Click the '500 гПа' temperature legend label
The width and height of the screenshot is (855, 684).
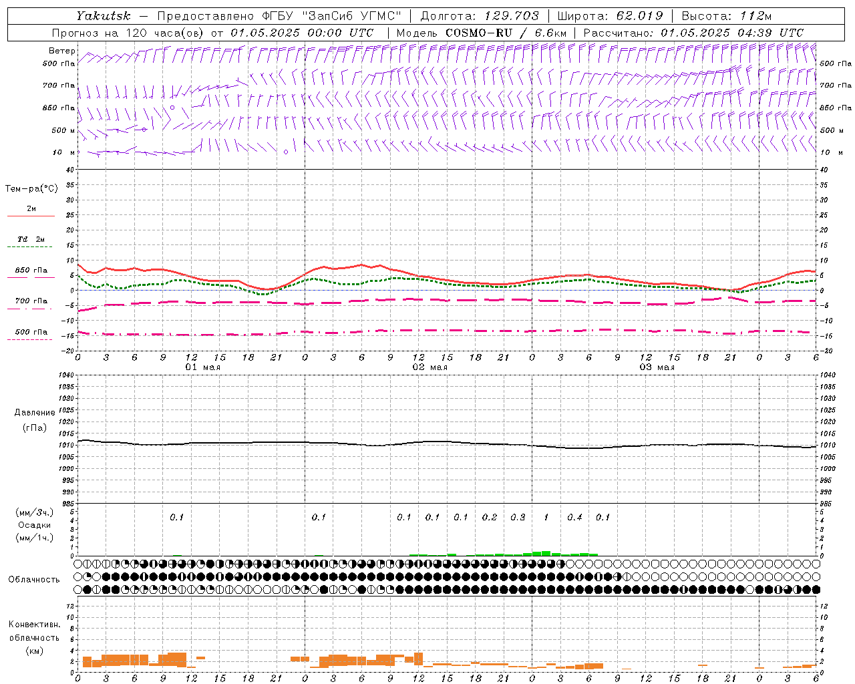coord(31,332)
